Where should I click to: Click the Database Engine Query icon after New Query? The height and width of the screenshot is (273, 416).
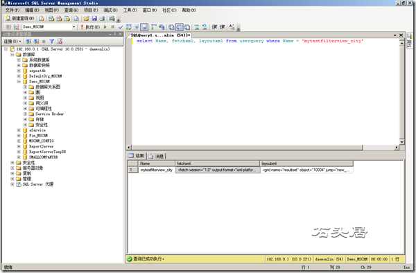[x=42, y=19]
